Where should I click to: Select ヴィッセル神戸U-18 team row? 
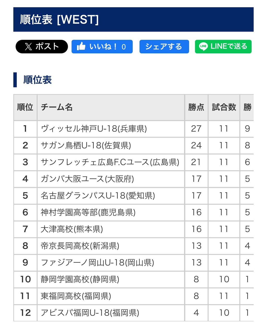133,129
